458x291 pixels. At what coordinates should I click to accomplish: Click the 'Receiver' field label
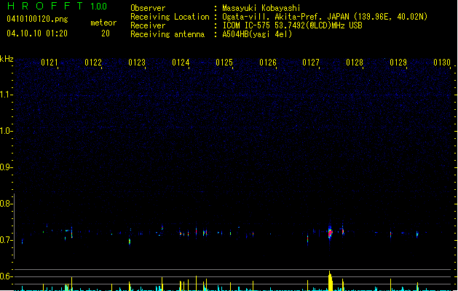point(148,25)
